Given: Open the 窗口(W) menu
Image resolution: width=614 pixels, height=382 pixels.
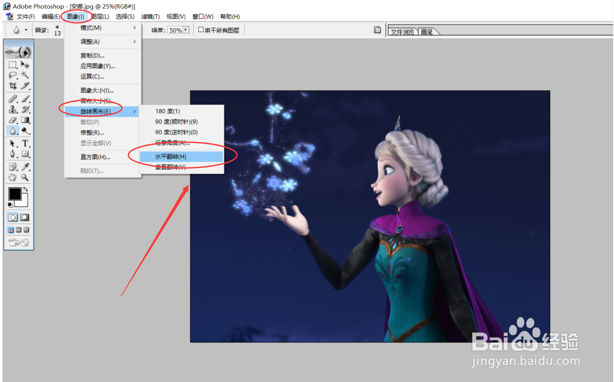Looking at the screenshot, I should (203, 16).
